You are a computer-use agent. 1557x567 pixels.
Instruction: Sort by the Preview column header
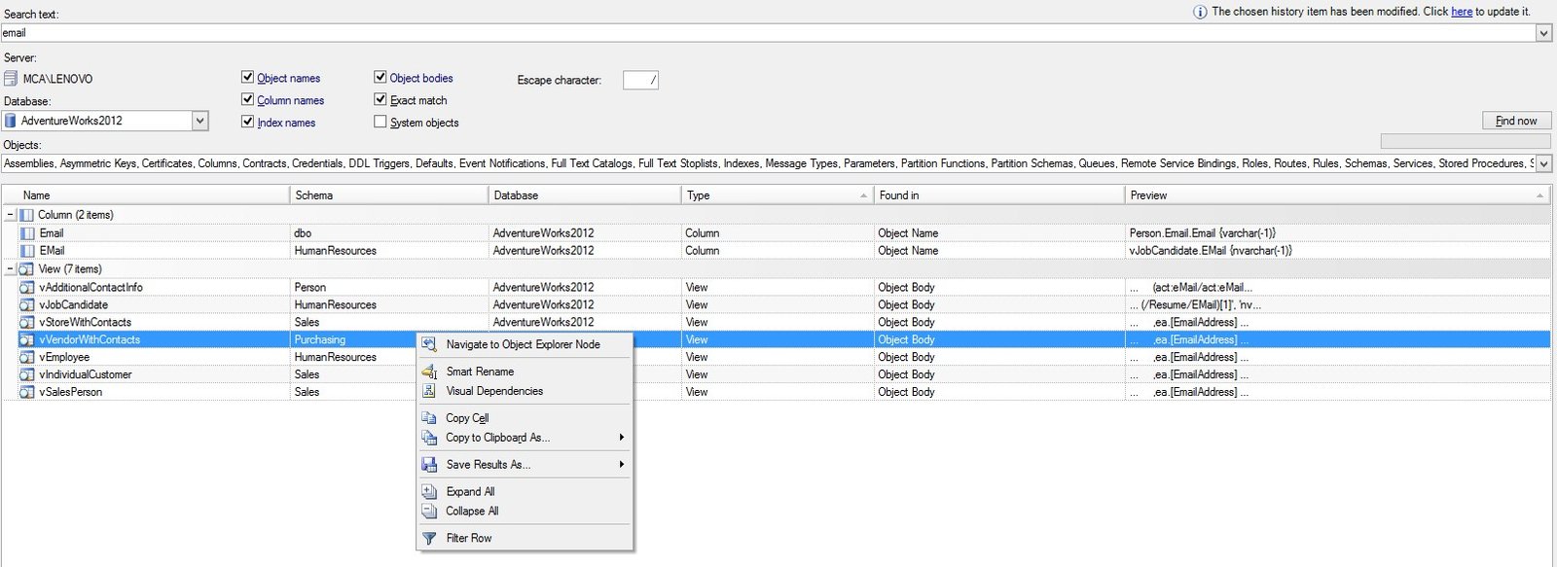click(1338, 195)
